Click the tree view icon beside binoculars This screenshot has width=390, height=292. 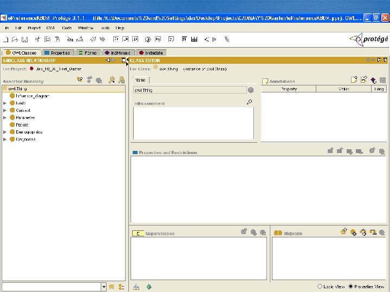tap(121, 287)
